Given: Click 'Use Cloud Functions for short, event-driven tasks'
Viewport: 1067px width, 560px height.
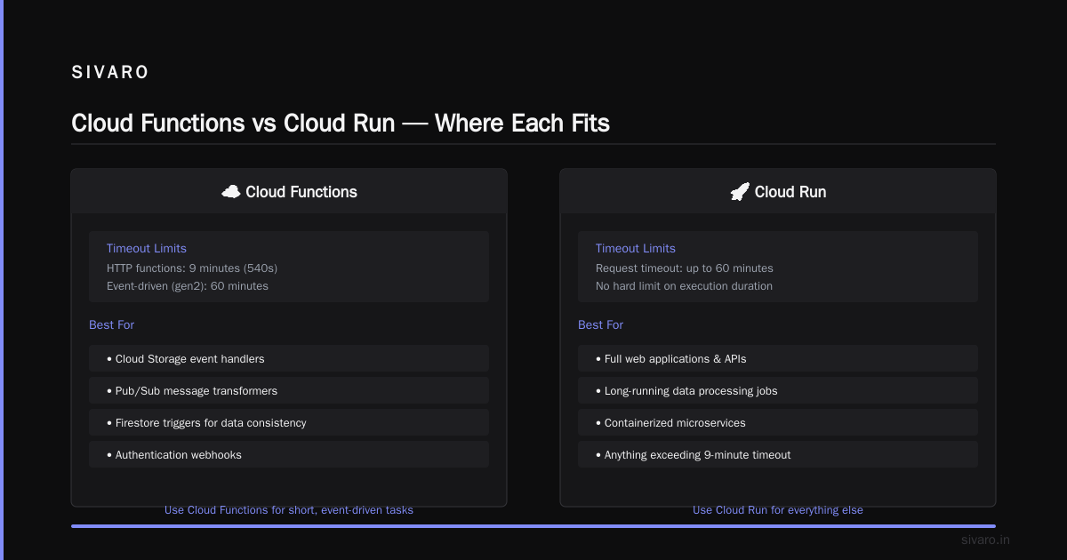Looking at the screenshot, I should click(289, 509).
